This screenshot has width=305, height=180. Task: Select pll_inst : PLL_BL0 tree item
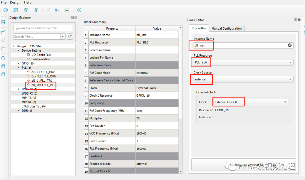(43, 85)
